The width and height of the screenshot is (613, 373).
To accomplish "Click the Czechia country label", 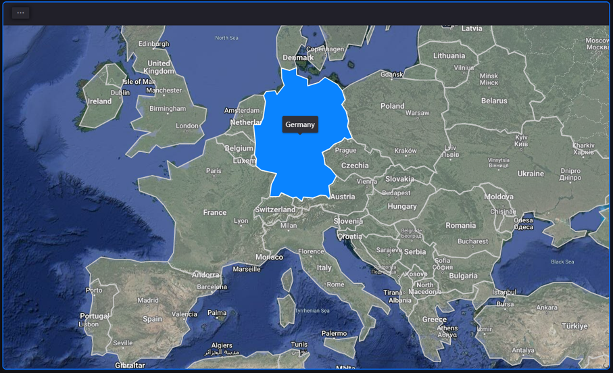I will pos(355,166).
